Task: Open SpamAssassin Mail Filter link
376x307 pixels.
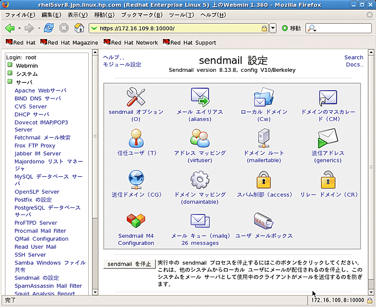Action: click(48, 286)
